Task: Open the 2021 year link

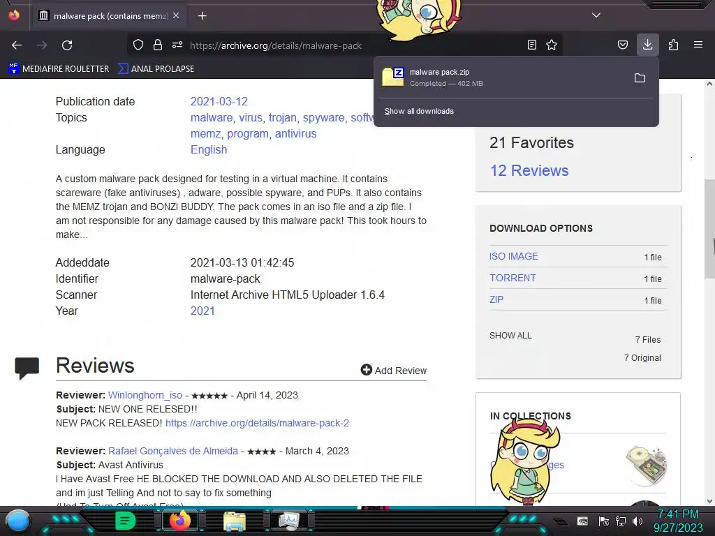Action: [x=202, y=311]
